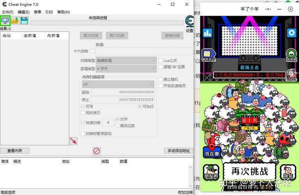Click 首次扫描 button
The height and width of the screenshot is (195, 299).
click(x=91, y=35)
